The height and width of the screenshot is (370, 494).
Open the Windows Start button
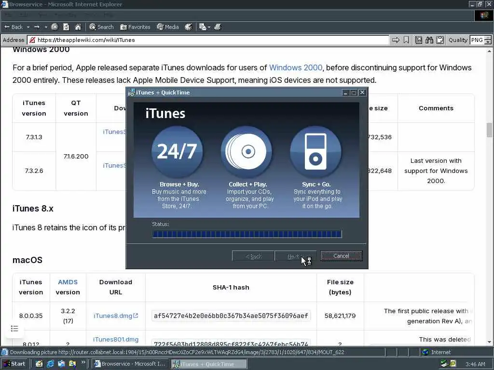(x=14, y=364)
